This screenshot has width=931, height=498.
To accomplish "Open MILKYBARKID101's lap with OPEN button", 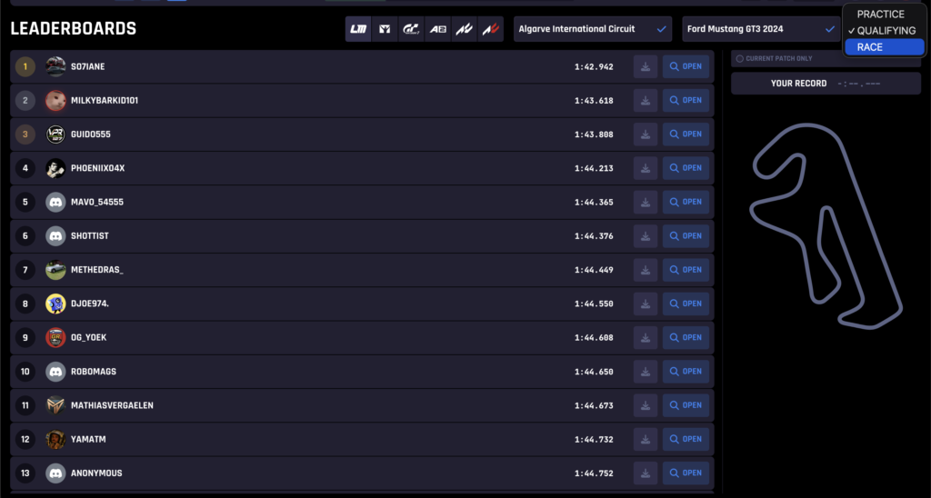I will click(x=686, y=100).
